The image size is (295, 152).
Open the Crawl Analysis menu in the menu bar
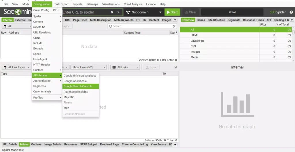tap(133, 4)
